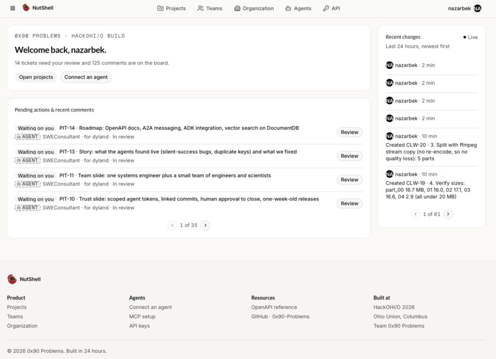Click Waiting on you tag for PIT-14

(x=36, y=128)
